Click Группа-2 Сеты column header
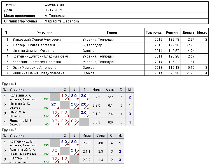 [100, 136]
